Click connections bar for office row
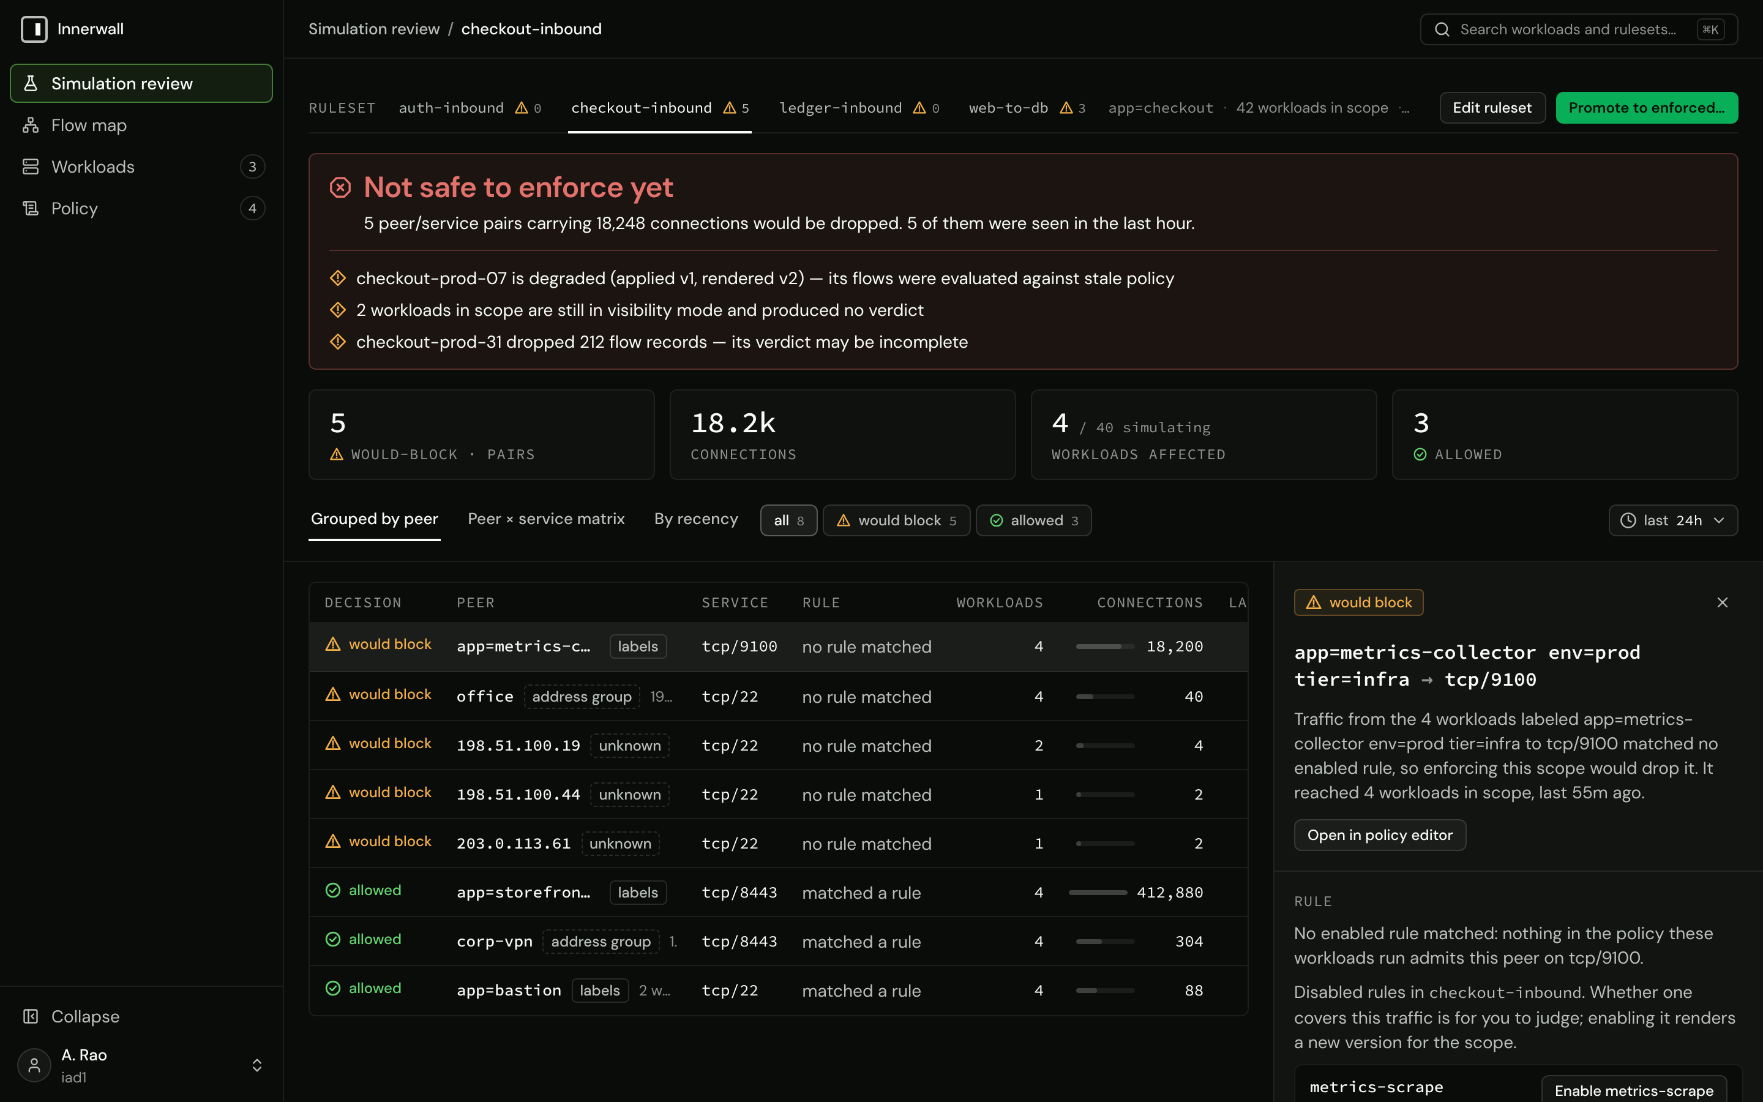Viewport: 1763px width, 1102px height. coord(1105,697)
